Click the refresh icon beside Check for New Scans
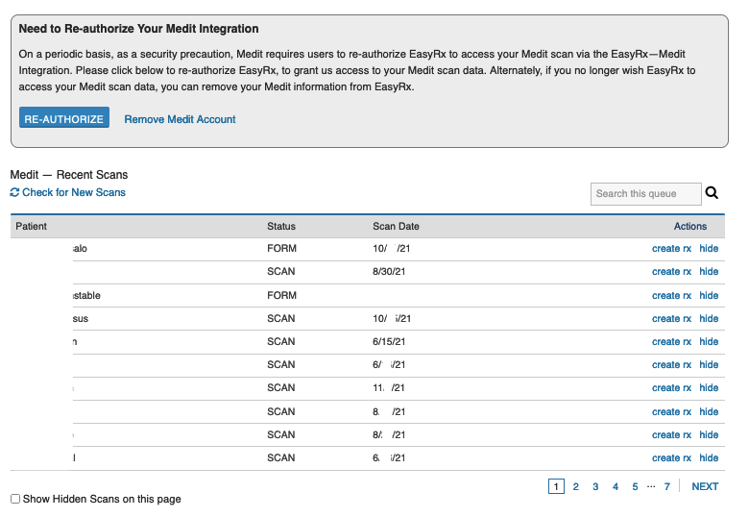Screen dimensions: 749x517 (x=14, y=192)
